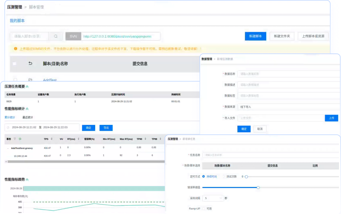This screenshot has height=214, width=341.
Task: Open the 数据来源 dropdown set to 线下导入
Action: pyautogui.click(x=289, y=107)
